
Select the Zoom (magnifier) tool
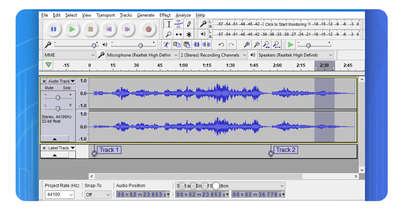(x=169, y=34)
